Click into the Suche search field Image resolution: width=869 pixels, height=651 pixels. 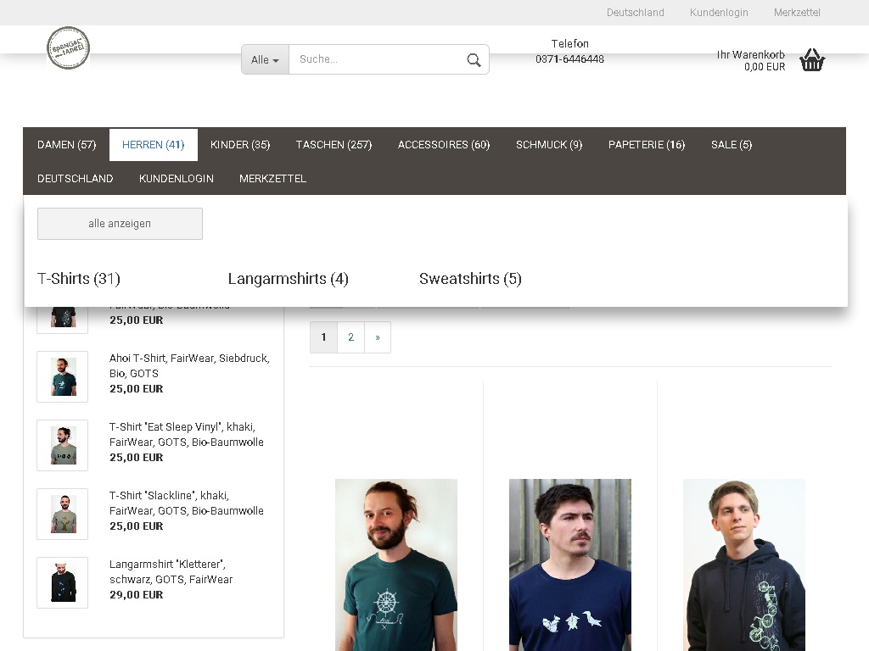click(376, 59)
